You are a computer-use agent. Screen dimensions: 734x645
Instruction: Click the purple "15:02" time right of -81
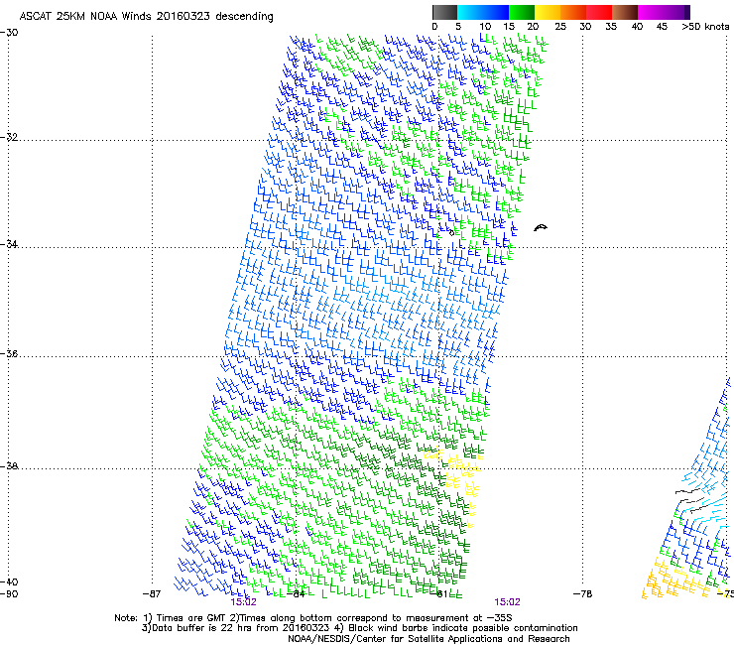tap(508, 602)
